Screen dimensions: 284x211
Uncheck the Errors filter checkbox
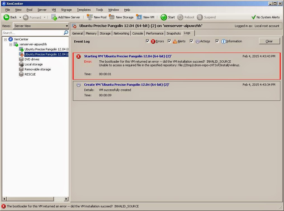pyautogui.click(x=148, y=41)
